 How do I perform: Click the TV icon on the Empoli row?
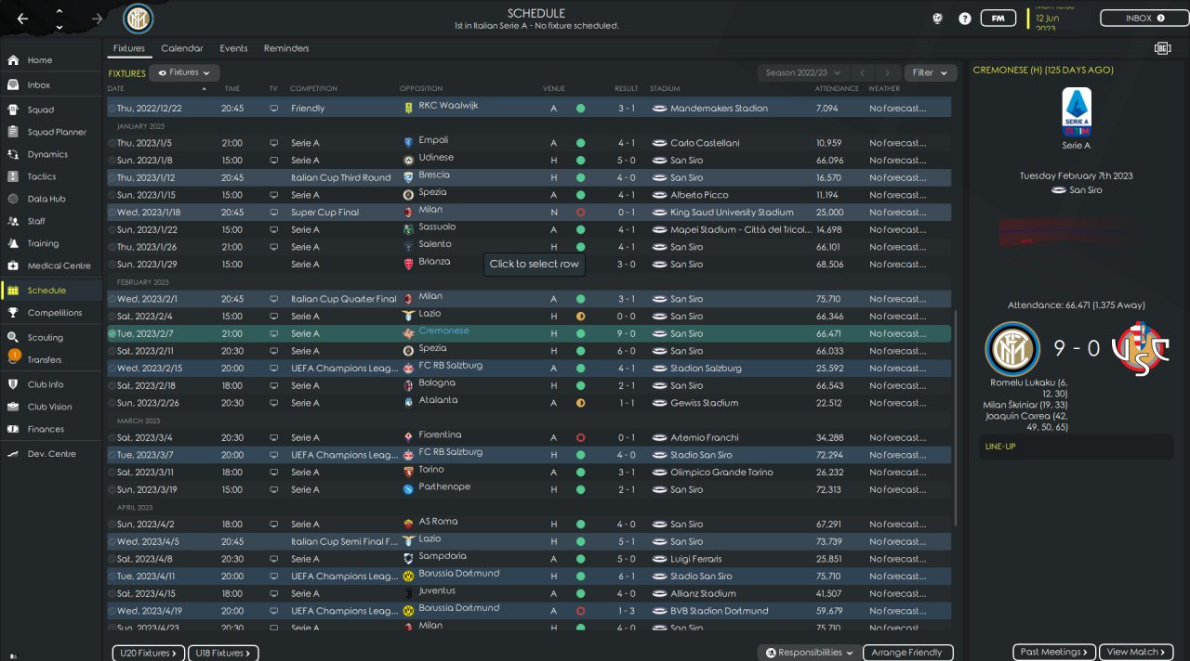(273, 143)
